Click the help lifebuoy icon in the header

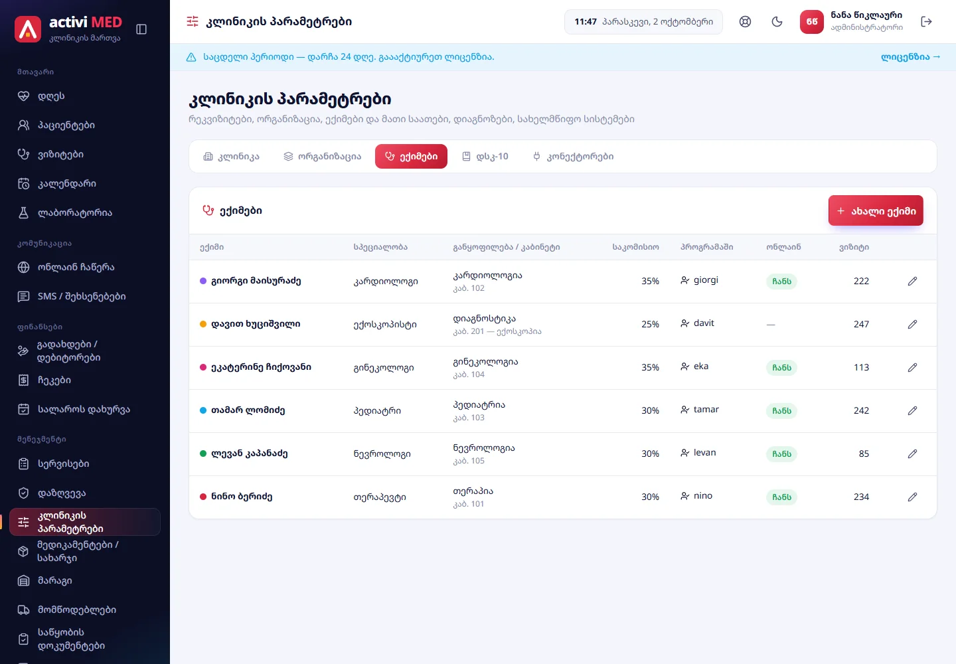point(745,22)
